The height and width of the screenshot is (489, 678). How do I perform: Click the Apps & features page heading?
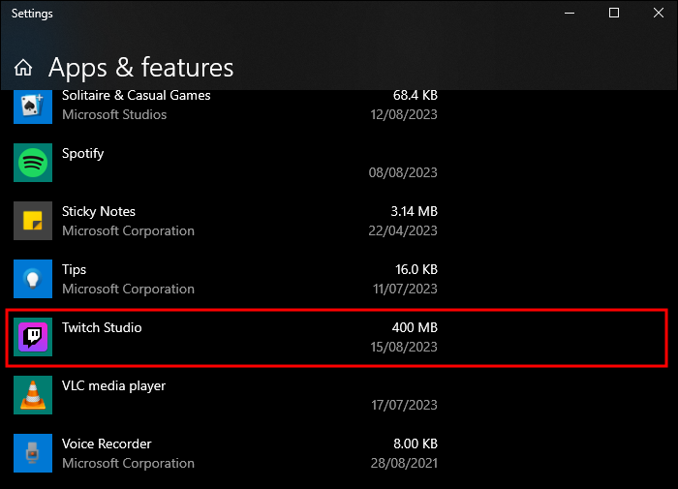coord(140,67)
